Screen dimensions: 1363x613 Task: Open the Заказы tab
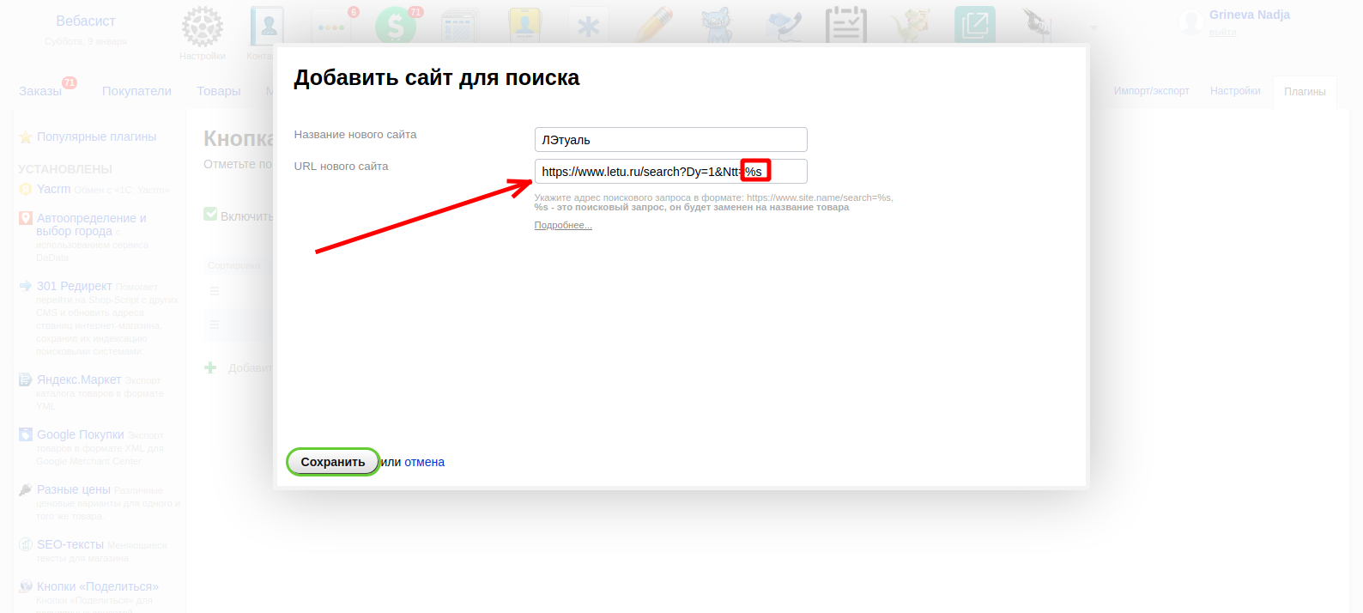pos(40,91)
